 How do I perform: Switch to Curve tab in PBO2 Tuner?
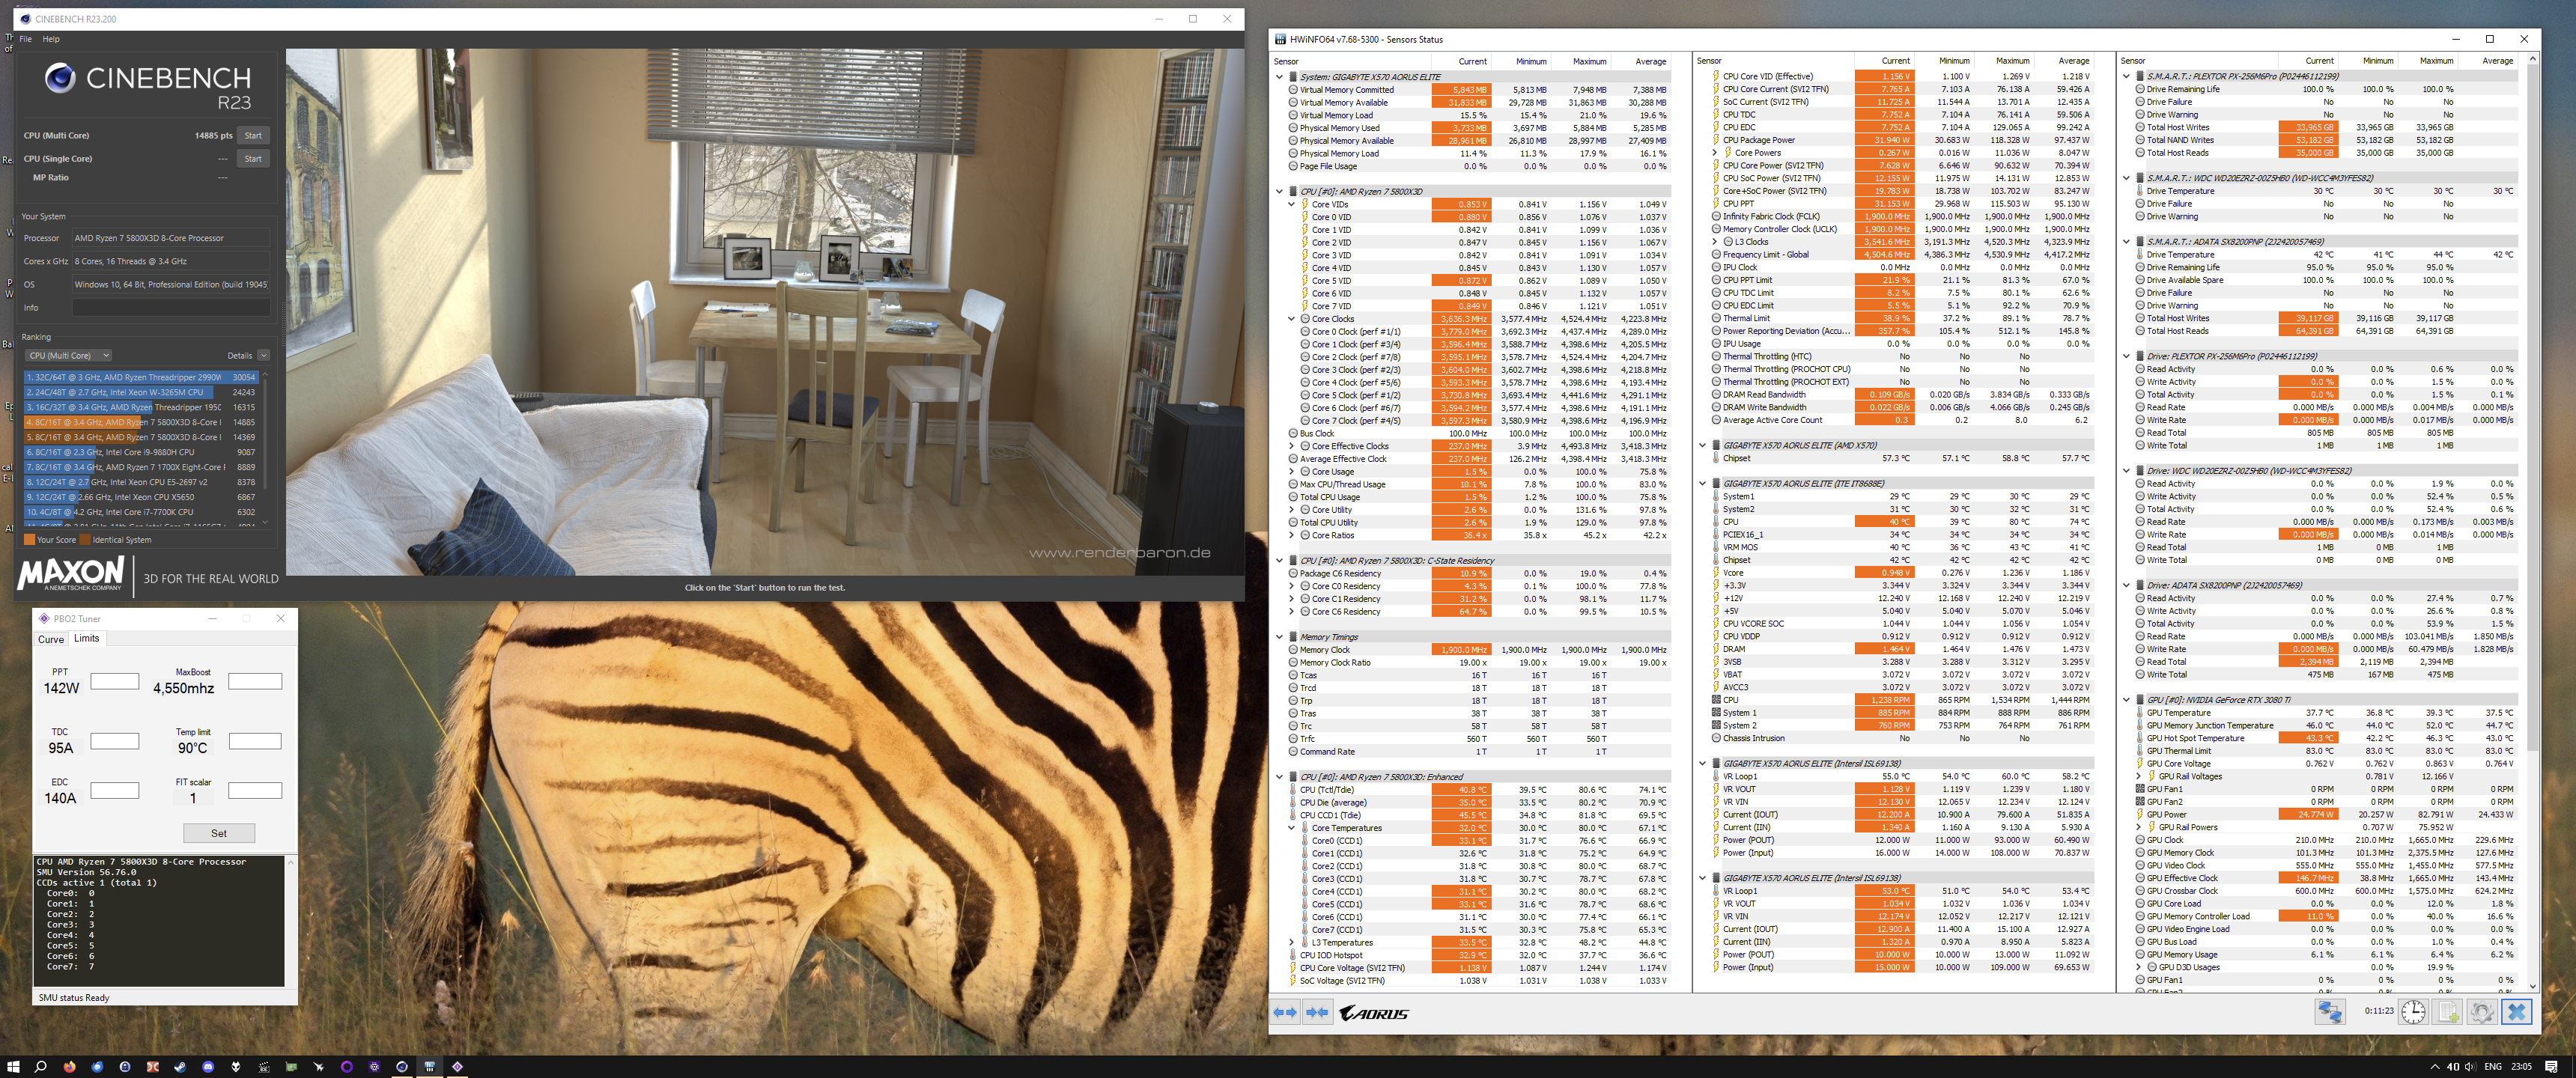pos(51,639)
